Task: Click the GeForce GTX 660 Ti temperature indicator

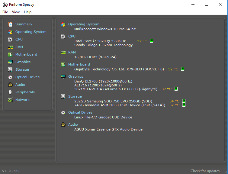Action: (167, 89)
